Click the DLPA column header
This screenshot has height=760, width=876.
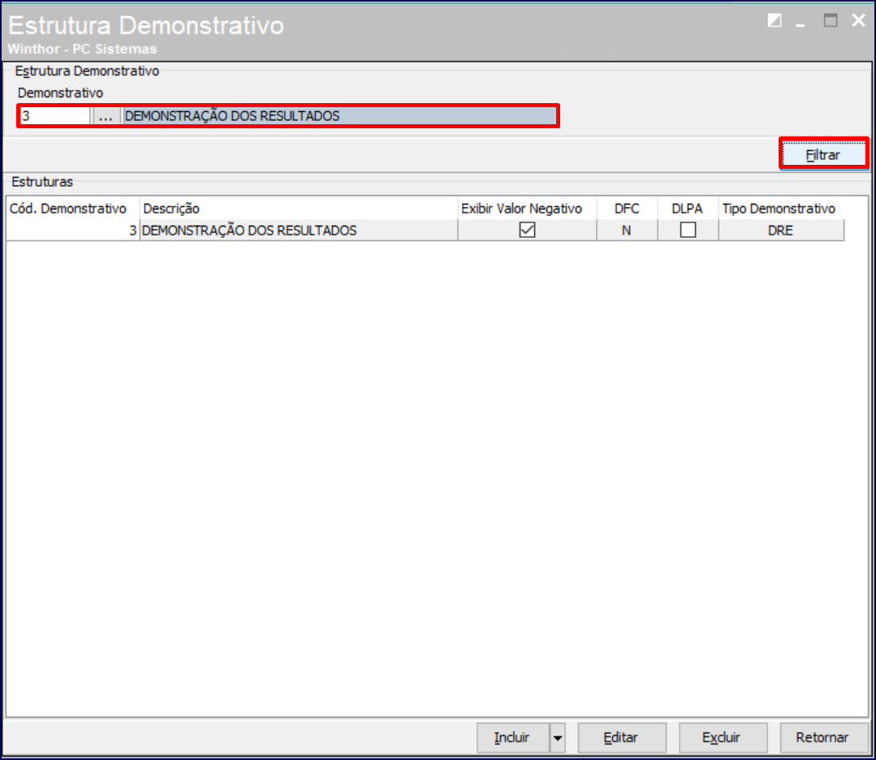(x=688, y=209)
